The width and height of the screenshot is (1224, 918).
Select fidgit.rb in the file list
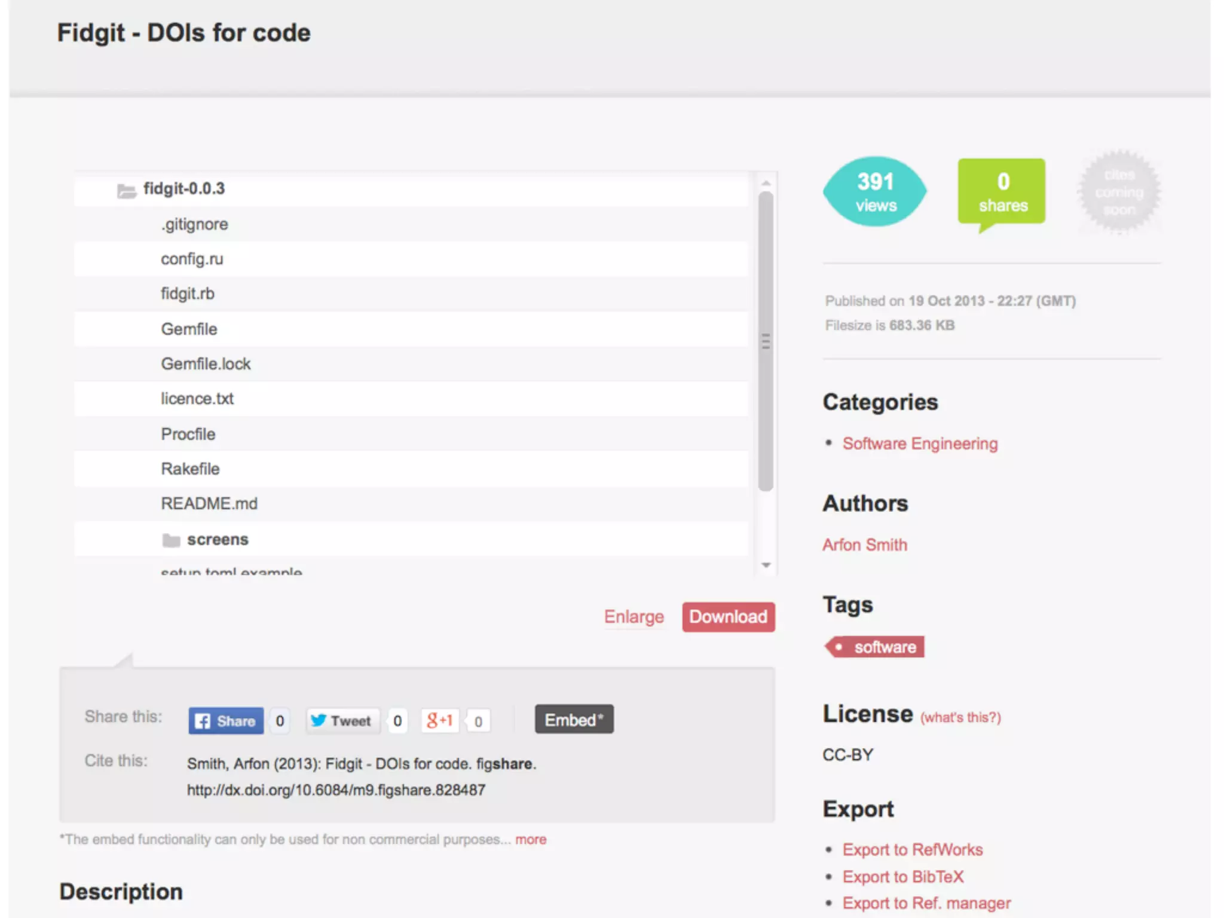click(x=188, y=293)
